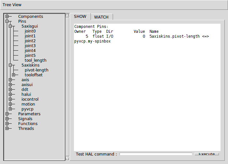228x164 pixels.
Task: Expand the Threads node
Action: tap(7, 128)
